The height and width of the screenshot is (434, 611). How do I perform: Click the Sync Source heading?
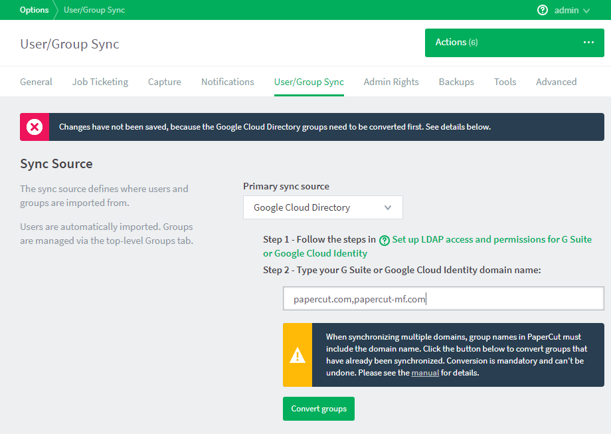tap(56, 163)
